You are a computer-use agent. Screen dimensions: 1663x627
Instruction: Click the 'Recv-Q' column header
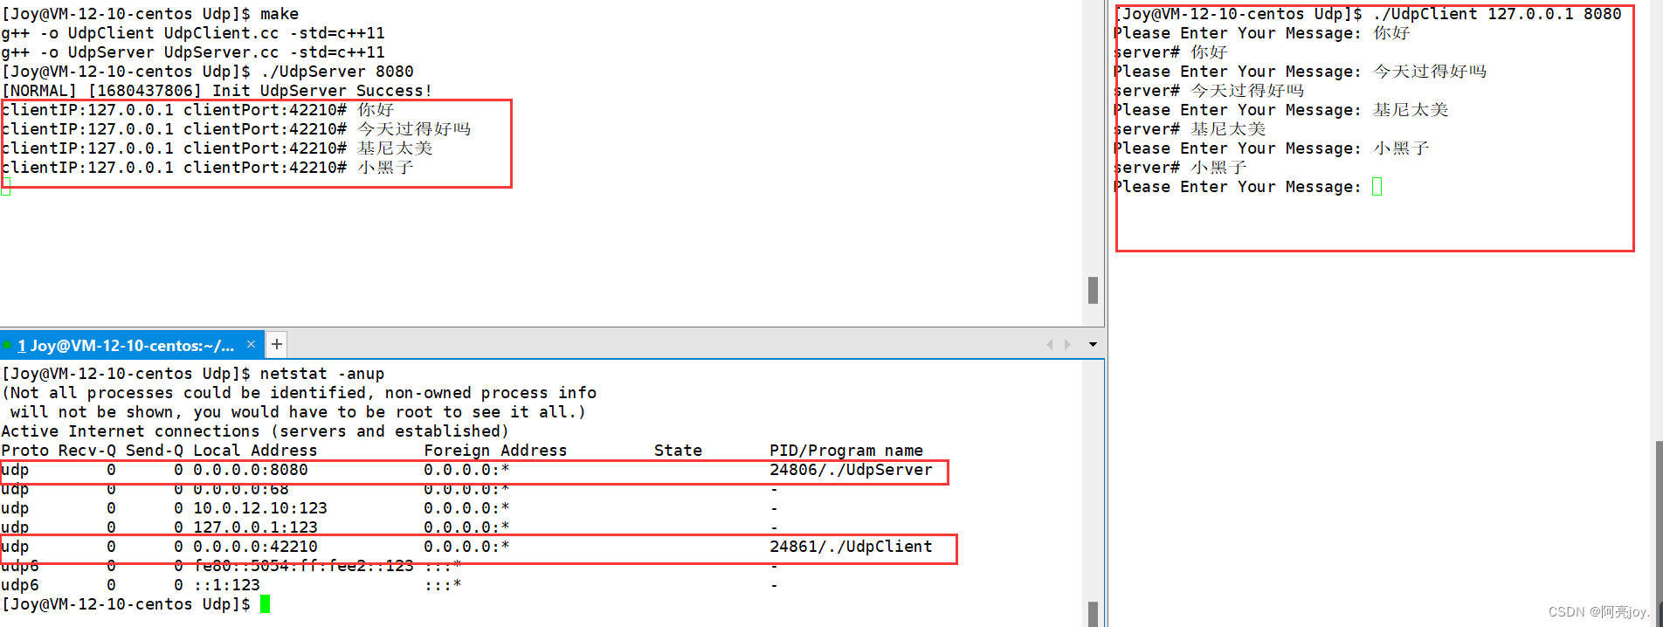pos(87,451)
